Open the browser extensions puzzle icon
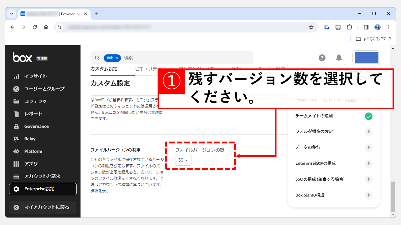 tap(350, 27)
